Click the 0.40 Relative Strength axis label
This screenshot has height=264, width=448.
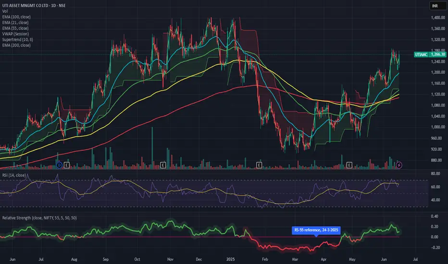tap(435, 216)
